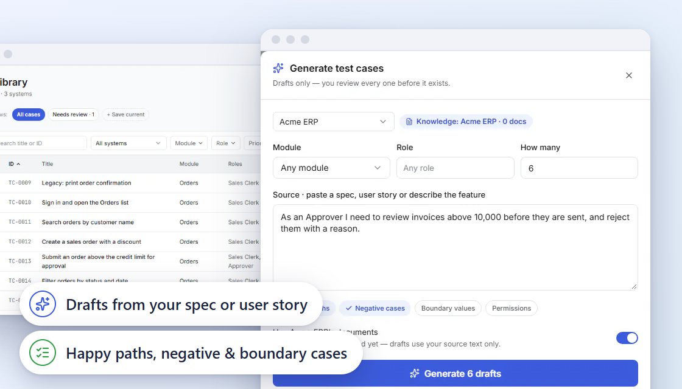Viewport: 682px width, 389px height.
Task: Click ID TC-0012 in the table
Action: point(19,241)
